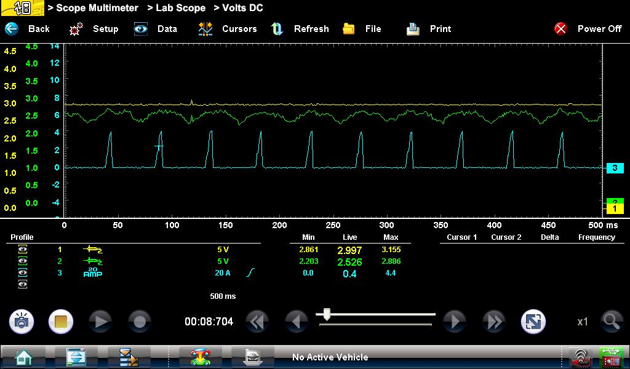Toggle channel 2 visibility eye icon
Image resolution: width=630 pixels, height=369 pixels.
point(23,261)
